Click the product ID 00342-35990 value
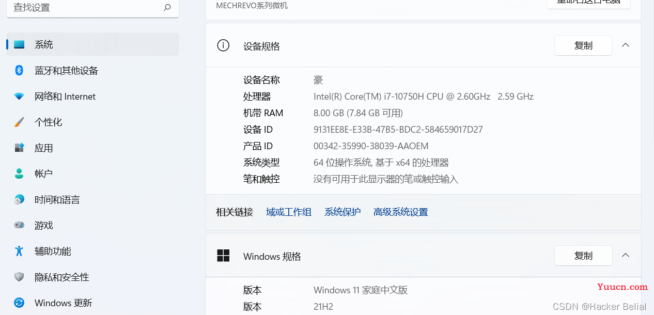This screenshot has width=654, height=315. tap(371, 146)
